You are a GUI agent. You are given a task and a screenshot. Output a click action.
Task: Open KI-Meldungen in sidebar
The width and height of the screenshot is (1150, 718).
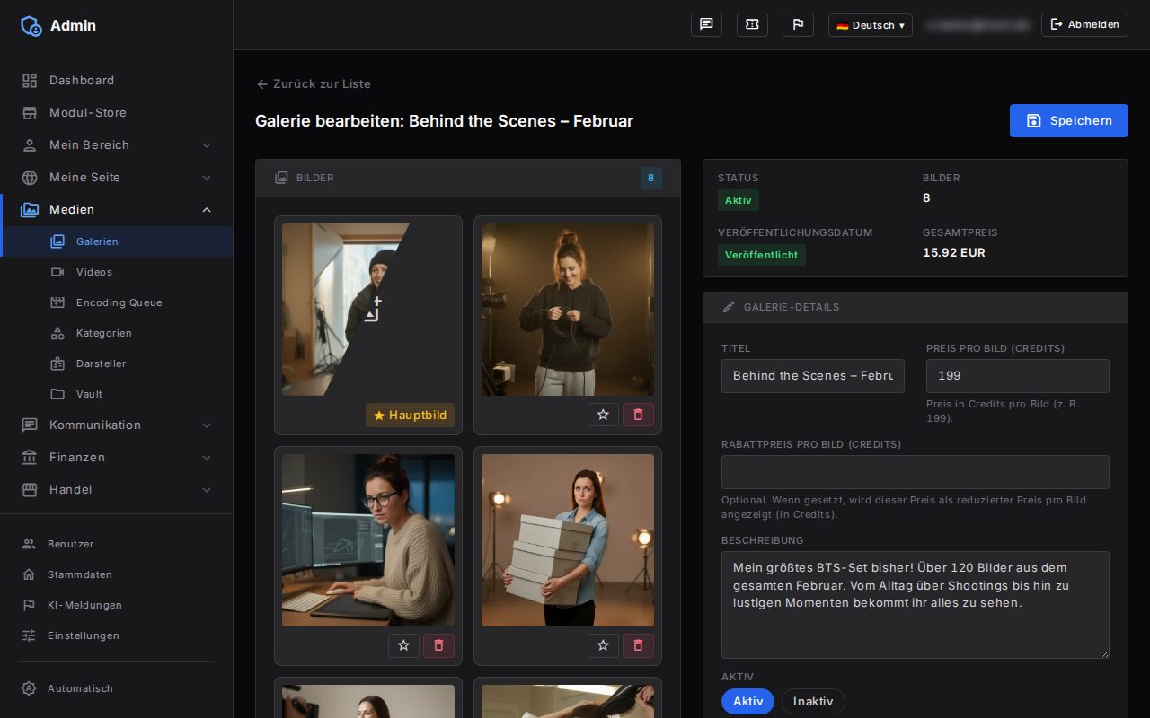click(x=117, y=605)
